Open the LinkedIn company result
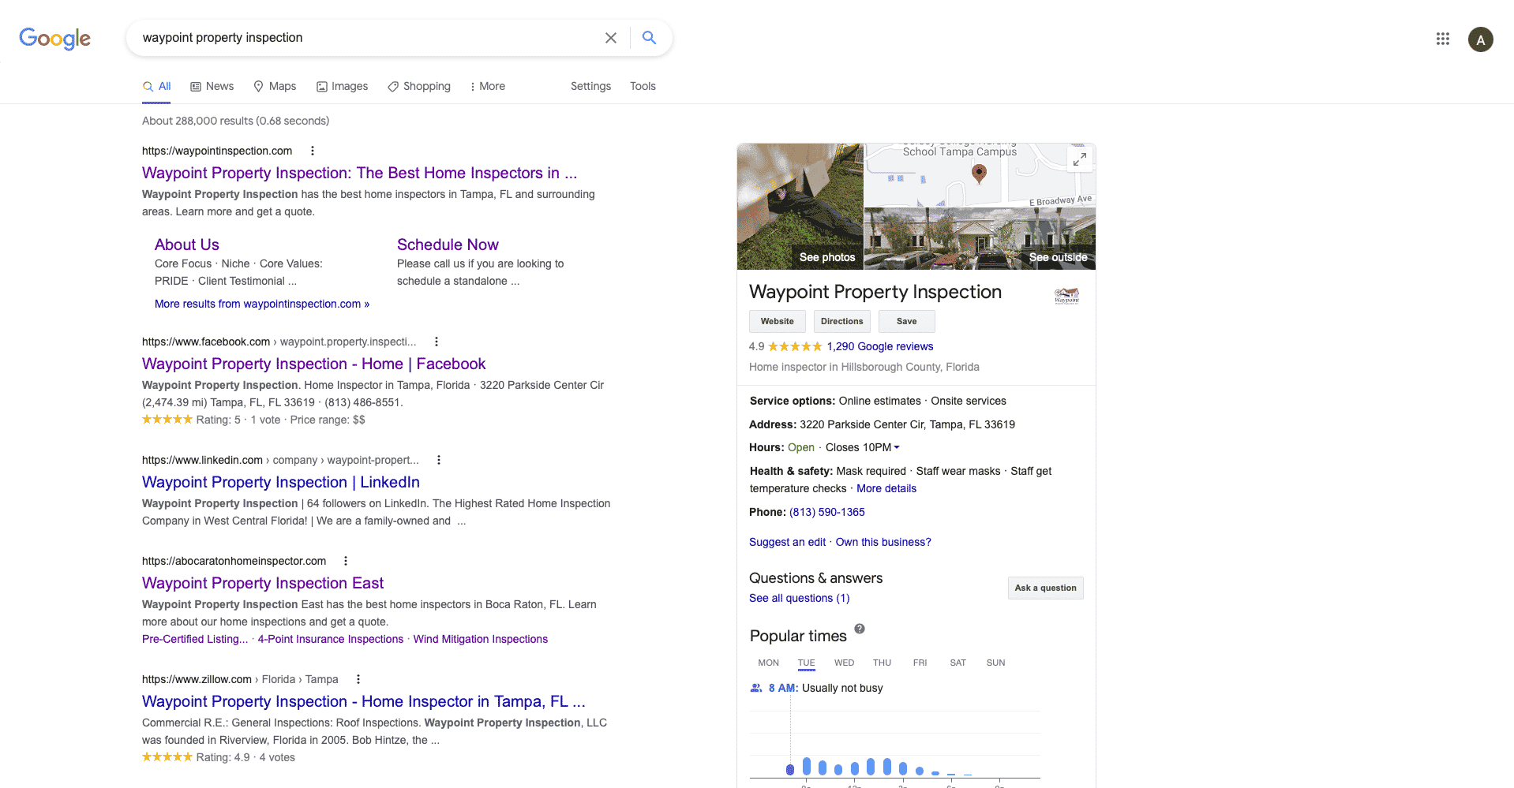The height and width of the screenshot is (788, 1514). (x=281, y=482)
